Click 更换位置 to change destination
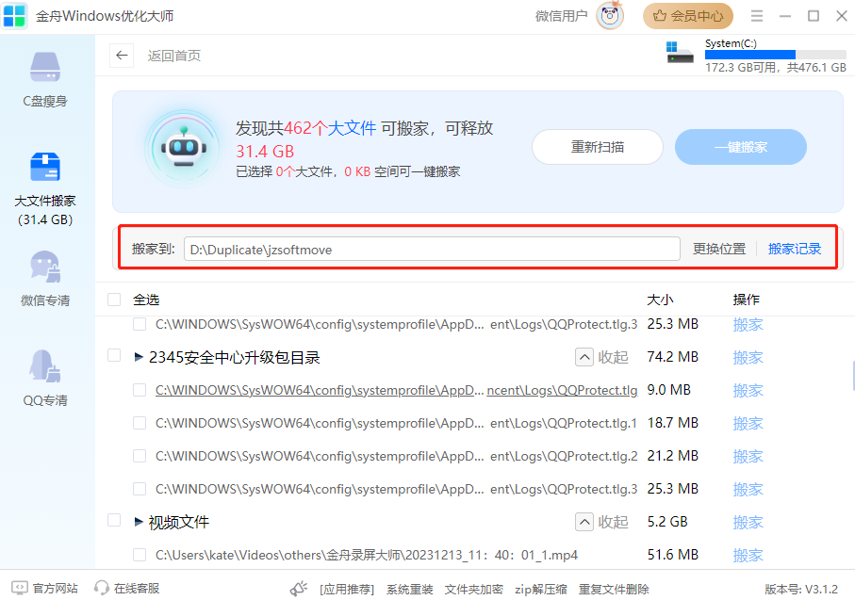 (719, 249)
